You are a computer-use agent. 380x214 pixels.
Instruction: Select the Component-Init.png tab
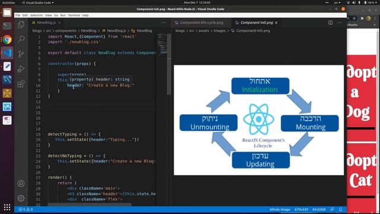tap(256, 23)
